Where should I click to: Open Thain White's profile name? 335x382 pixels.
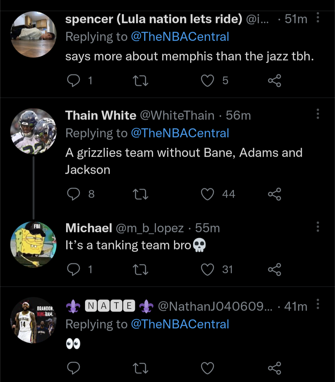pos(100,115)
